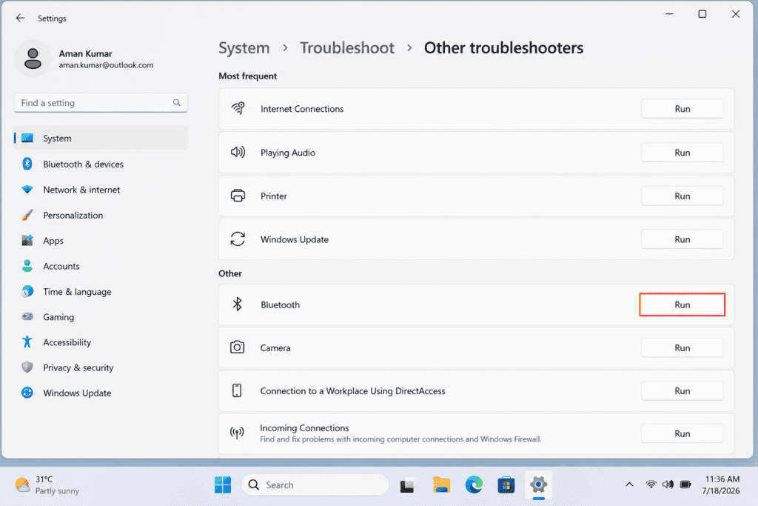
Task: Run the Internet Connections troubleshooter
Action: point(682,109)
